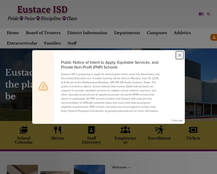Open Staff menu

click(72, 43)
